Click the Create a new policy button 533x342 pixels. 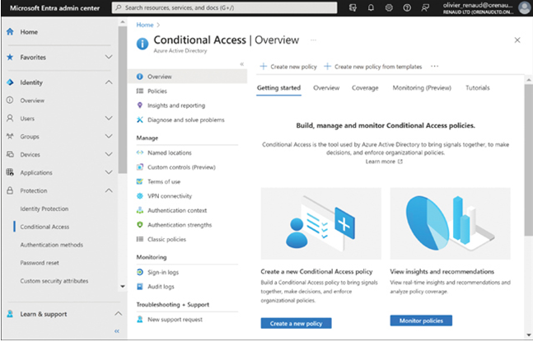[x=296, y=324]
